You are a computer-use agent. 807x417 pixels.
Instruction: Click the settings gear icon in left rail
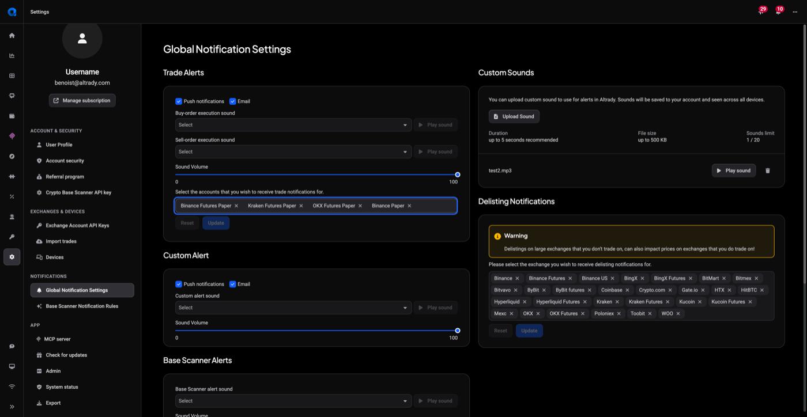coord(12,257)
